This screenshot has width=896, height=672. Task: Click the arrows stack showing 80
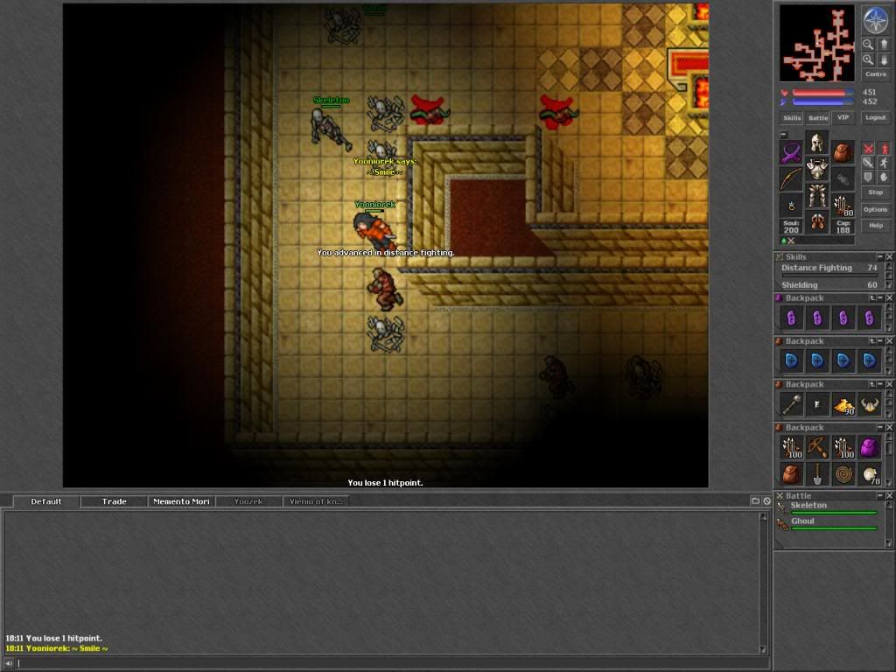[x=843, y=206]
